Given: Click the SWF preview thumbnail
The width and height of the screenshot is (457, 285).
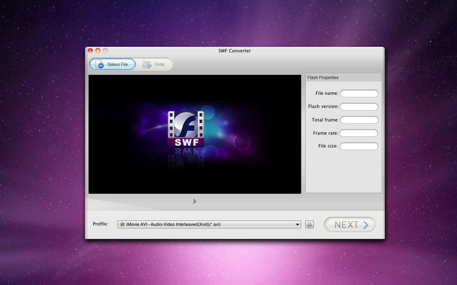Looking at the screenshot, I should pyautogui.click(x=195, y=134).
